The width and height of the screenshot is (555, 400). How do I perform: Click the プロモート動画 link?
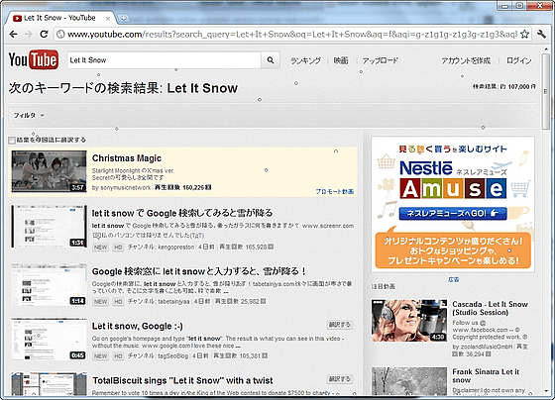335,191
